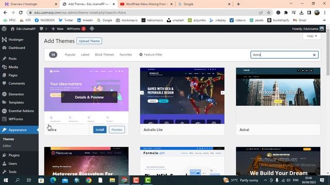Open the Windows notification center icon
Screen dimensions: 330x185
click(322, 180)
